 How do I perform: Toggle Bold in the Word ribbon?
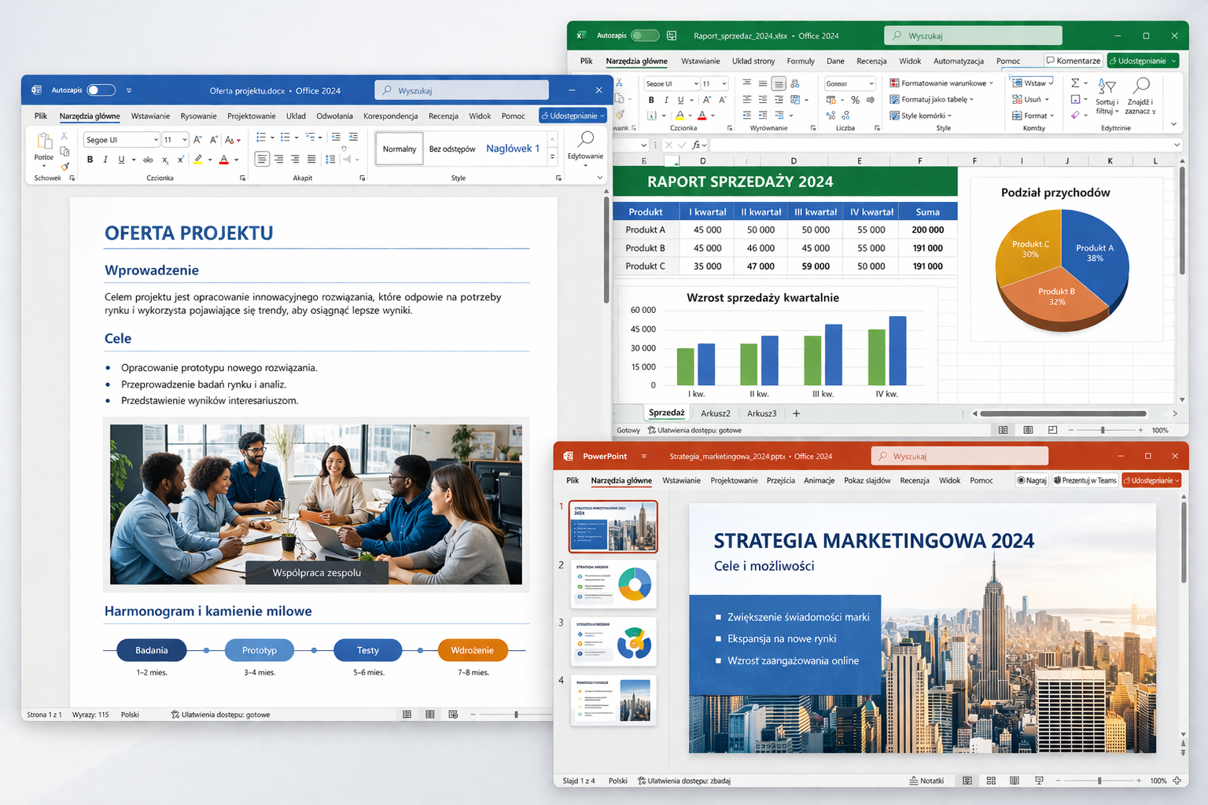[x=90, y=160]
